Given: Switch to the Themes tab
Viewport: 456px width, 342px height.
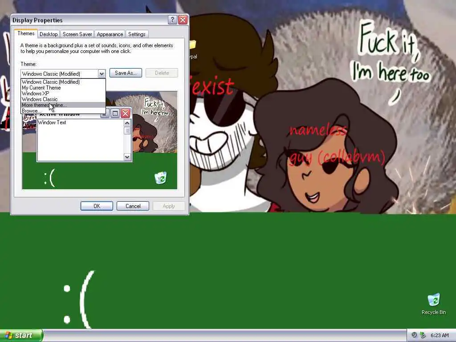Looking at the screenshot, I should (x=26, y=33).
